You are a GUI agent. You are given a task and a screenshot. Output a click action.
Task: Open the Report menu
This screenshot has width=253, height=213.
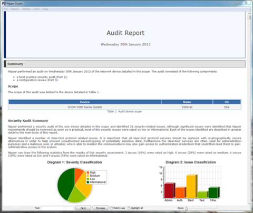coord(15,9)
